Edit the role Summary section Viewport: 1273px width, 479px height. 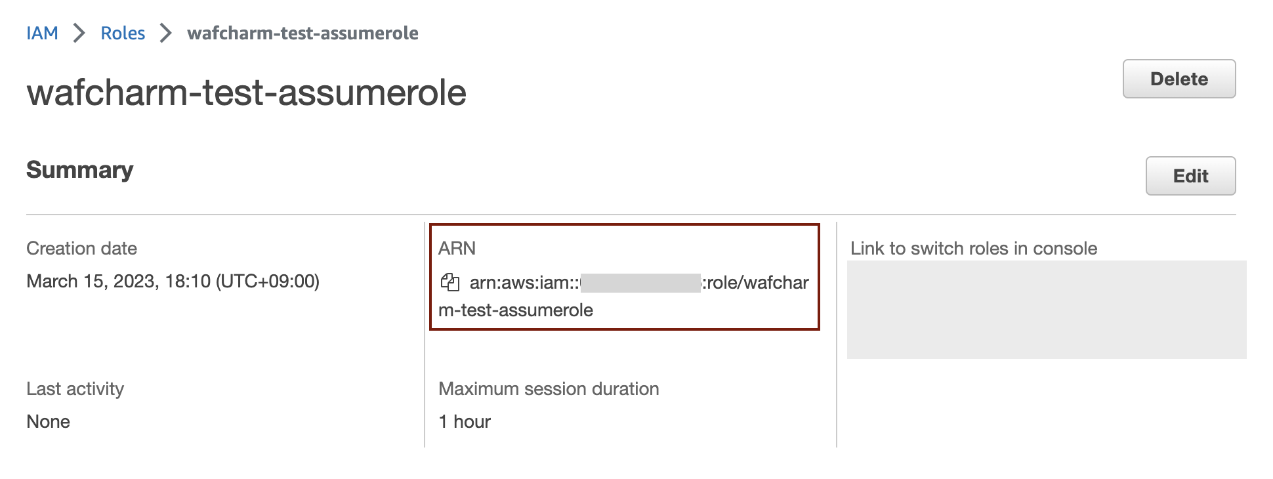coord(1190,176)
